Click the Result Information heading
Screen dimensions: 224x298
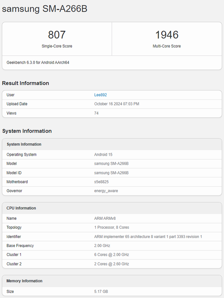click(26, 83)
